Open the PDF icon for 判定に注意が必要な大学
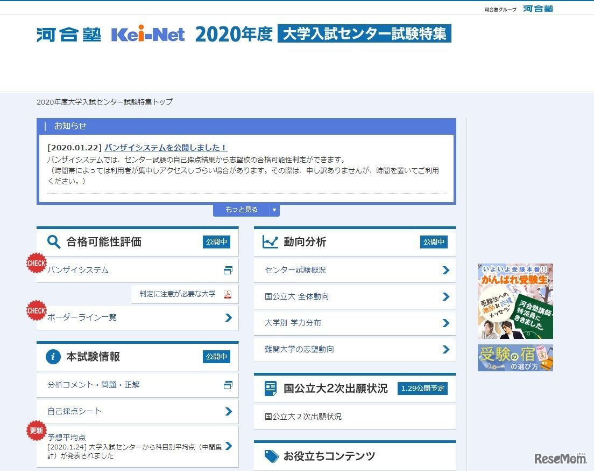This screenshot has width=594, height=471. click(x=226, y=295)
